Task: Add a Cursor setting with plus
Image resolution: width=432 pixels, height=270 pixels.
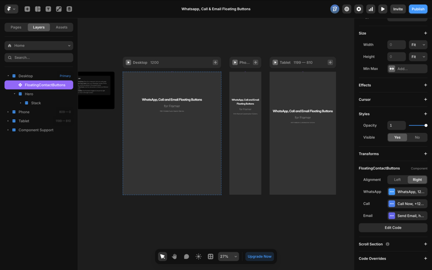Action: tap(426, 99)
